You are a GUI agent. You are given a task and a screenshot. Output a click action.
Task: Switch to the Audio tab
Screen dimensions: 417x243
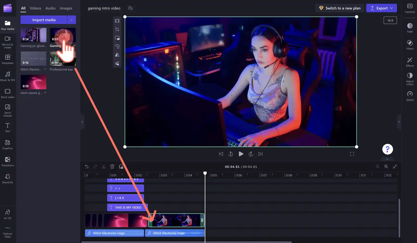point(50,8)
